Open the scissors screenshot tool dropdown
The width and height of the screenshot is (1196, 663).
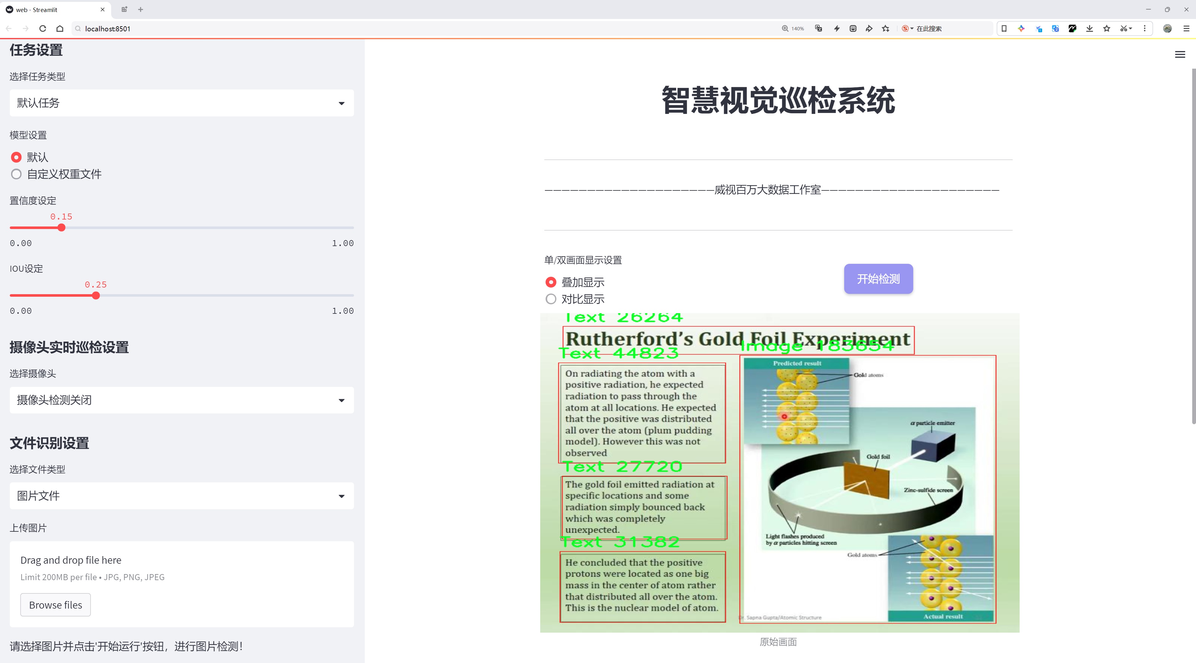(x=1126, y=28)
